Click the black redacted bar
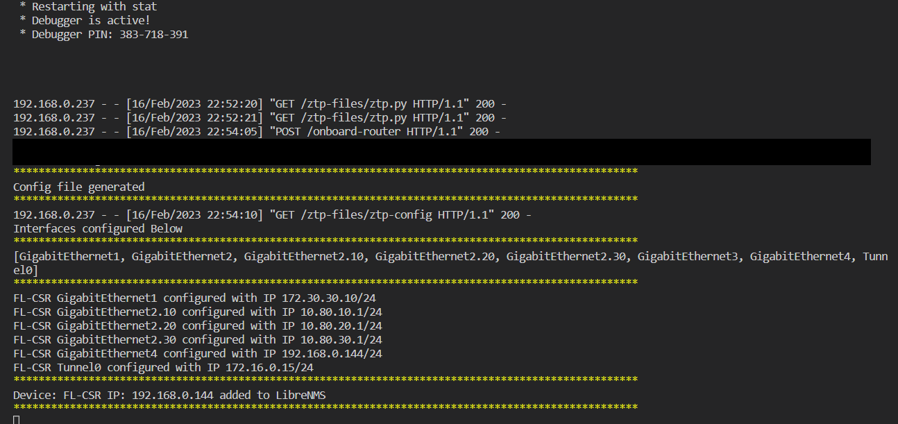Viewport: 898px width, 424px height. (441, 151)
